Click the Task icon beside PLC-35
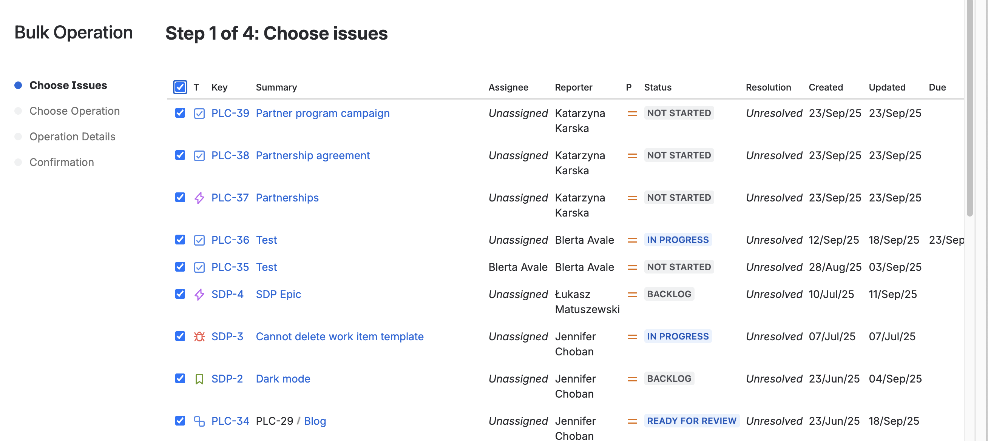 [199, 267]
